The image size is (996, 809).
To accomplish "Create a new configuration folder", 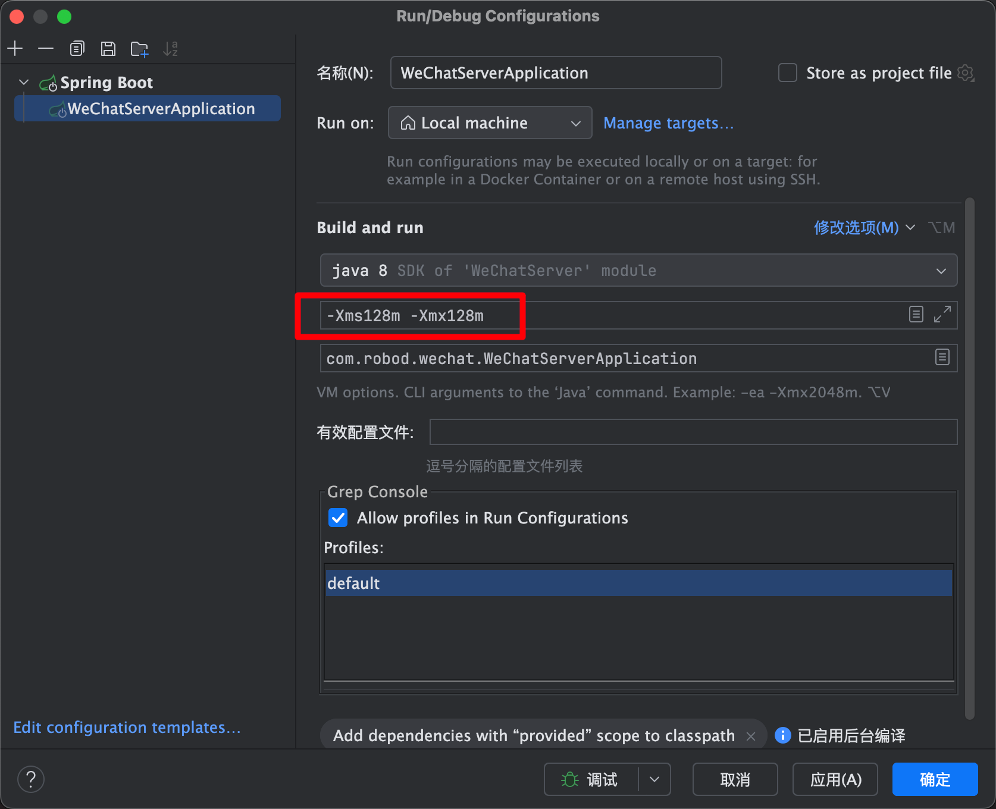I will 139,48.
